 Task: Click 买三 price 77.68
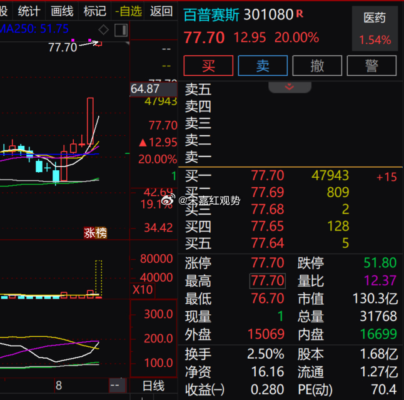click(268, 209)
